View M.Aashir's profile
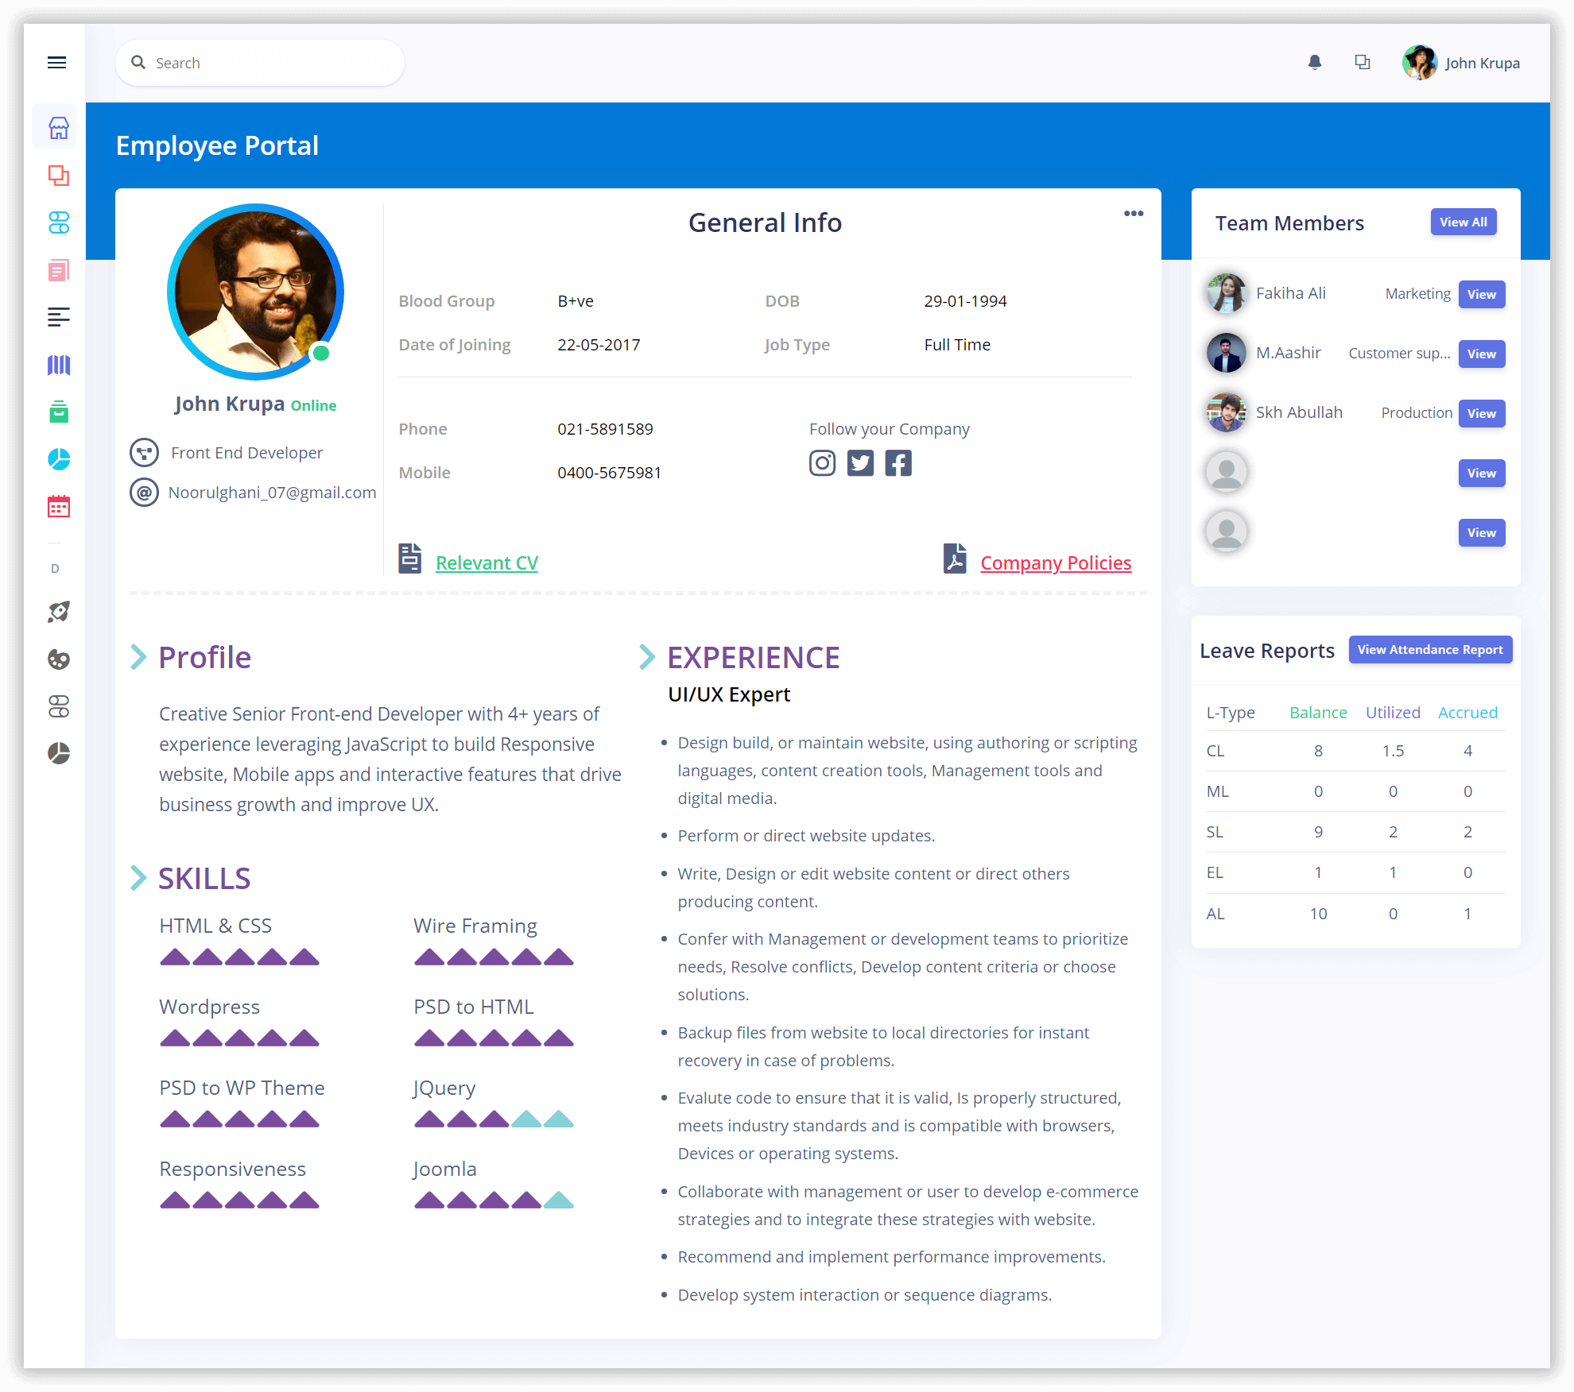 [x=1481, y=354]
